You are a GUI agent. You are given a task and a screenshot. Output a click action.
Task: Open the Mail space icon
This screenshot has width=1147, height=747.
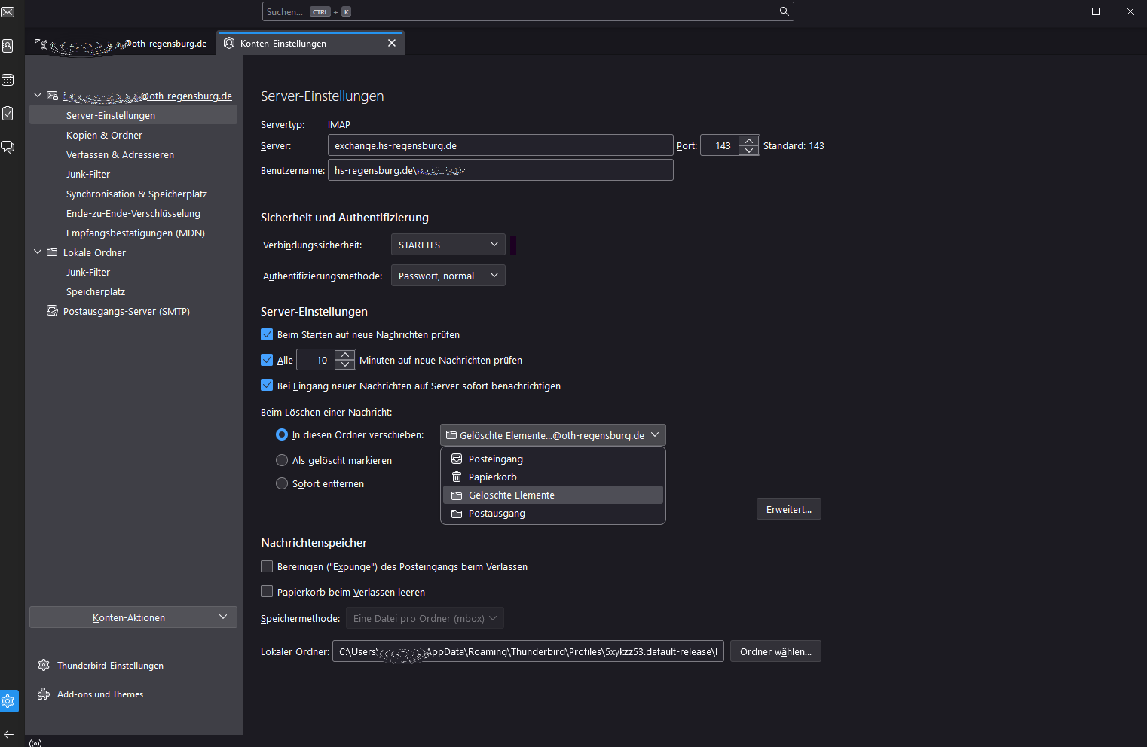8,12
